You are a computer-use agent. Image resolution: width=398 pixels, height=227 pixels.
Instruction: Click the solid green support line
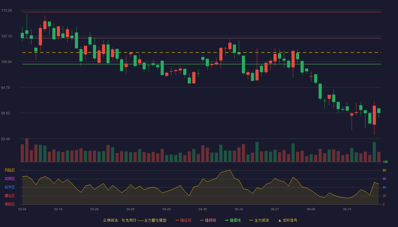coord(202,64)
